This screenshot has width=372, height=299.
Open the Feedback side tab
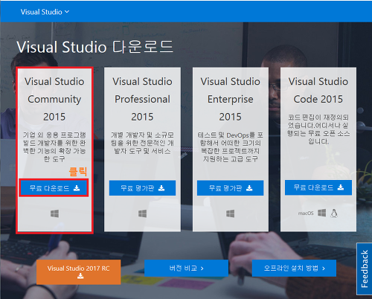click(365, 269)
